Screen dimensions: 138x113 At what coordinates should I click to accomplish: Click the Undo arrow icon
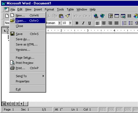point(76,16)
